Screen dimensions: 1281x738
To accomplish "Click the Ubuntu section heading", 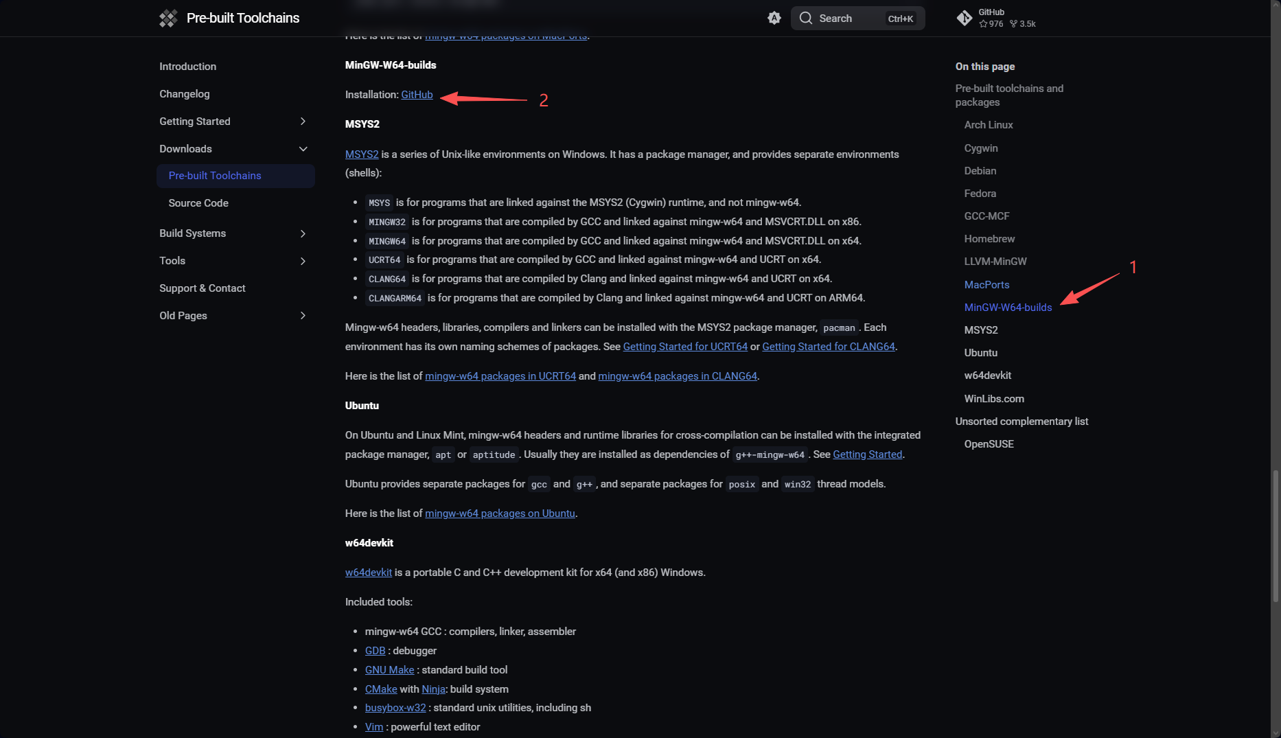I will coord(362,406).
